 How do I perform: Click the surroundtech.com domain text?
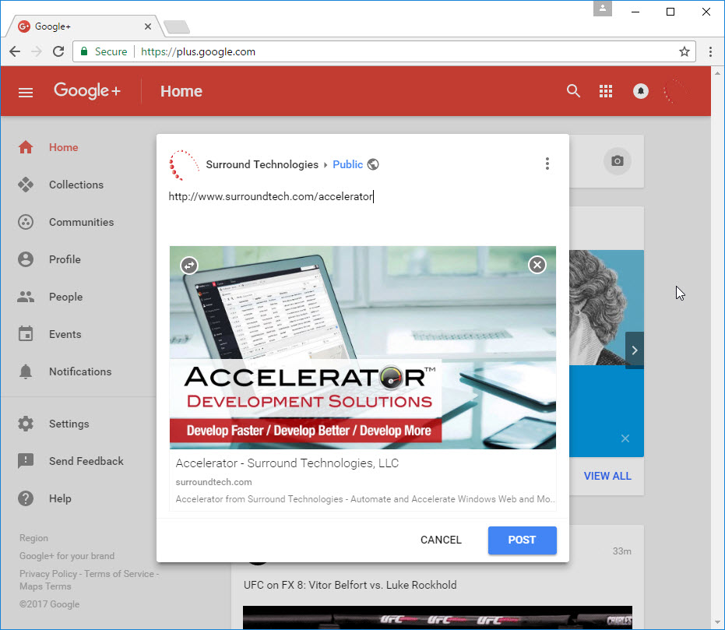(213, 482)
